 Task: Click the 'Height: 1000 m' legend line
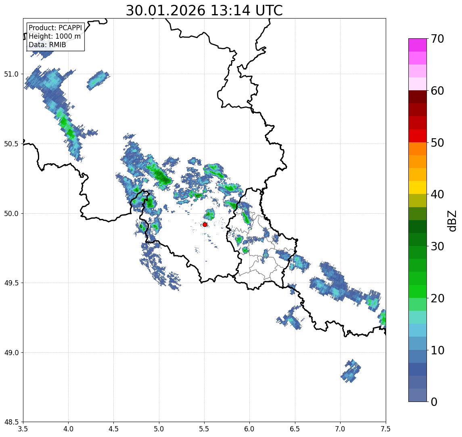[54, 36]
